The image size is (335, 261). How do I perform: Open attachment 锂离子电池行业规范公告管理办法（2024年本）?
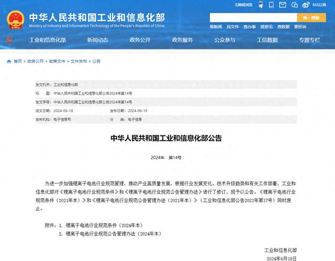[x=114, y=234]
